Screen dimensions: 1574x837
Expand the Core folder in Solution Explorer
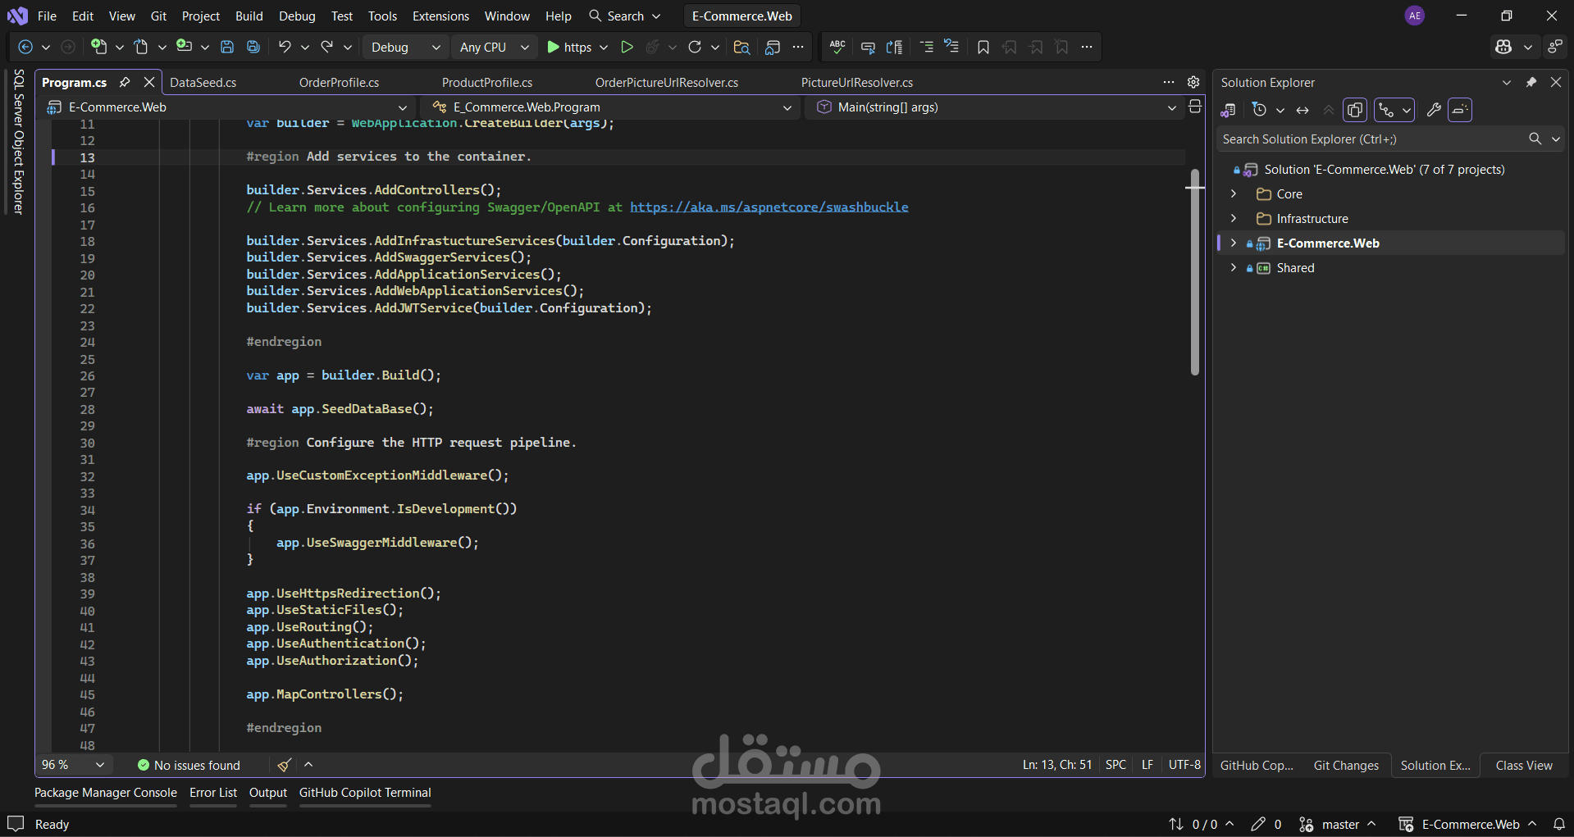click(1234, 194)
